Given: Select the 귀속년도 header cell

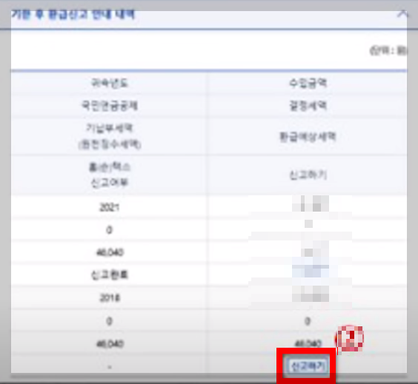Looking at the screenshot, I should (110, 84).
